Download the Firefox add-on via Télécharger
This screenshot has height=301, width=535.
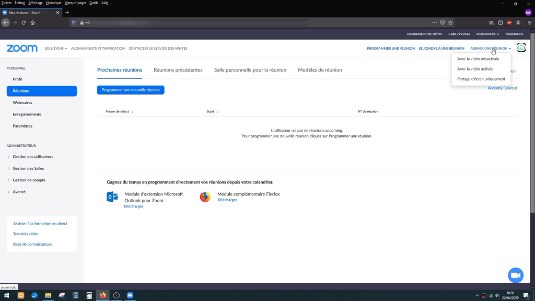point(227,200)
